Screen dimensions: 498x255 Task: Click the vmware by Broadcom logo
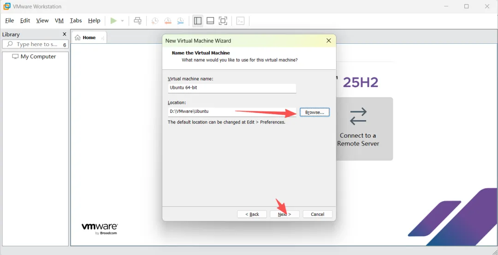click(100, 229)
